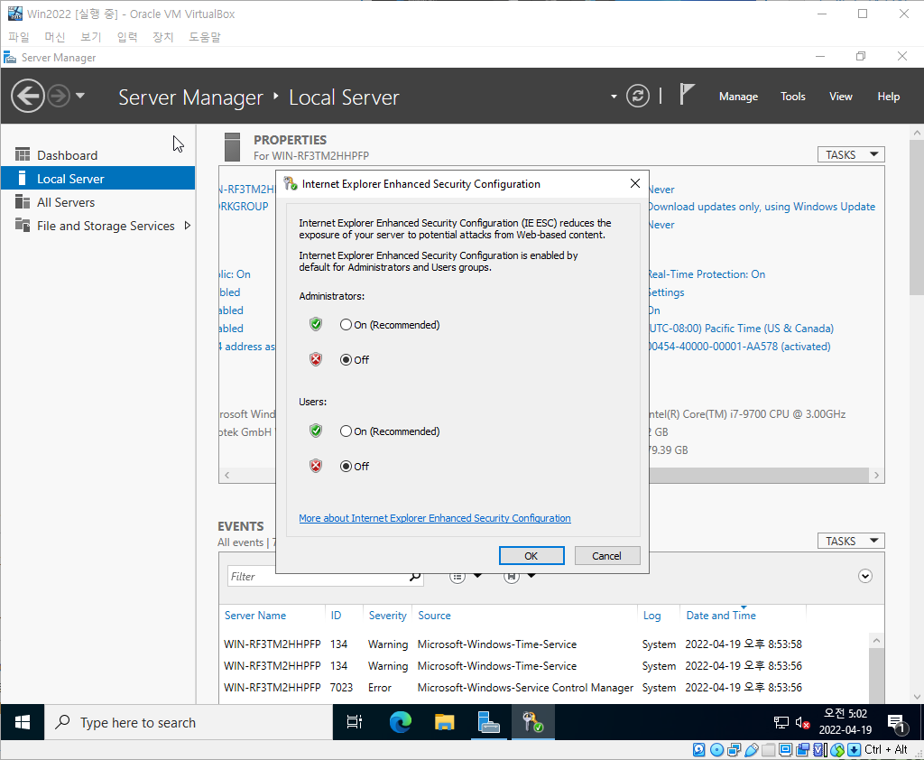Expand events section circular chevron

click(864, 576)
